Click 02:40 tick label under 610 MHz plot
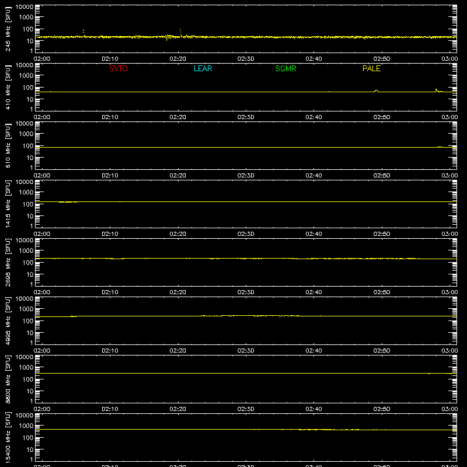Screen dimensions: 467x467 (x=313, y=176)
